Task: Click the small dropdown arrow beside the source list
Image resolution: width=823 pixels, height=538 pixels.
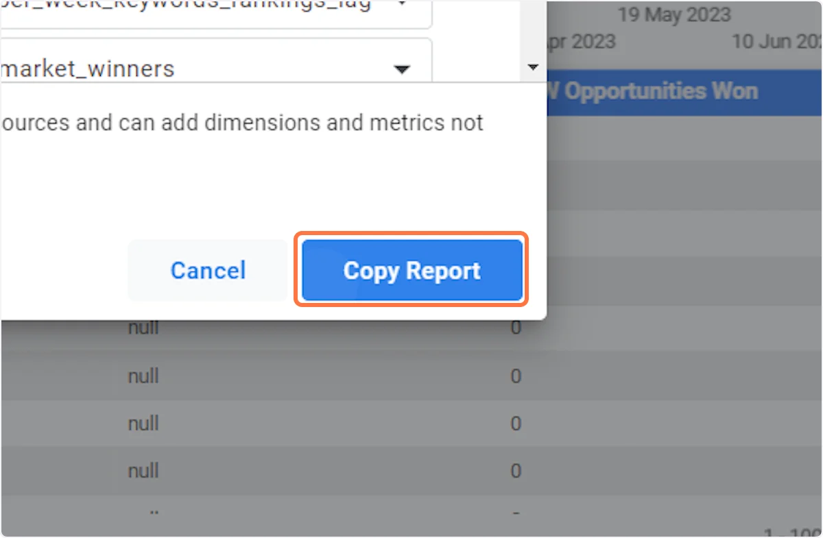Action: [533, 67]
